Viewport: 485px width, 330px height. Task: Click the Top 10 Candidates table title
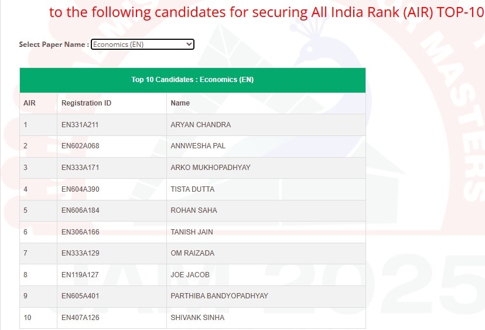point(192,80)
